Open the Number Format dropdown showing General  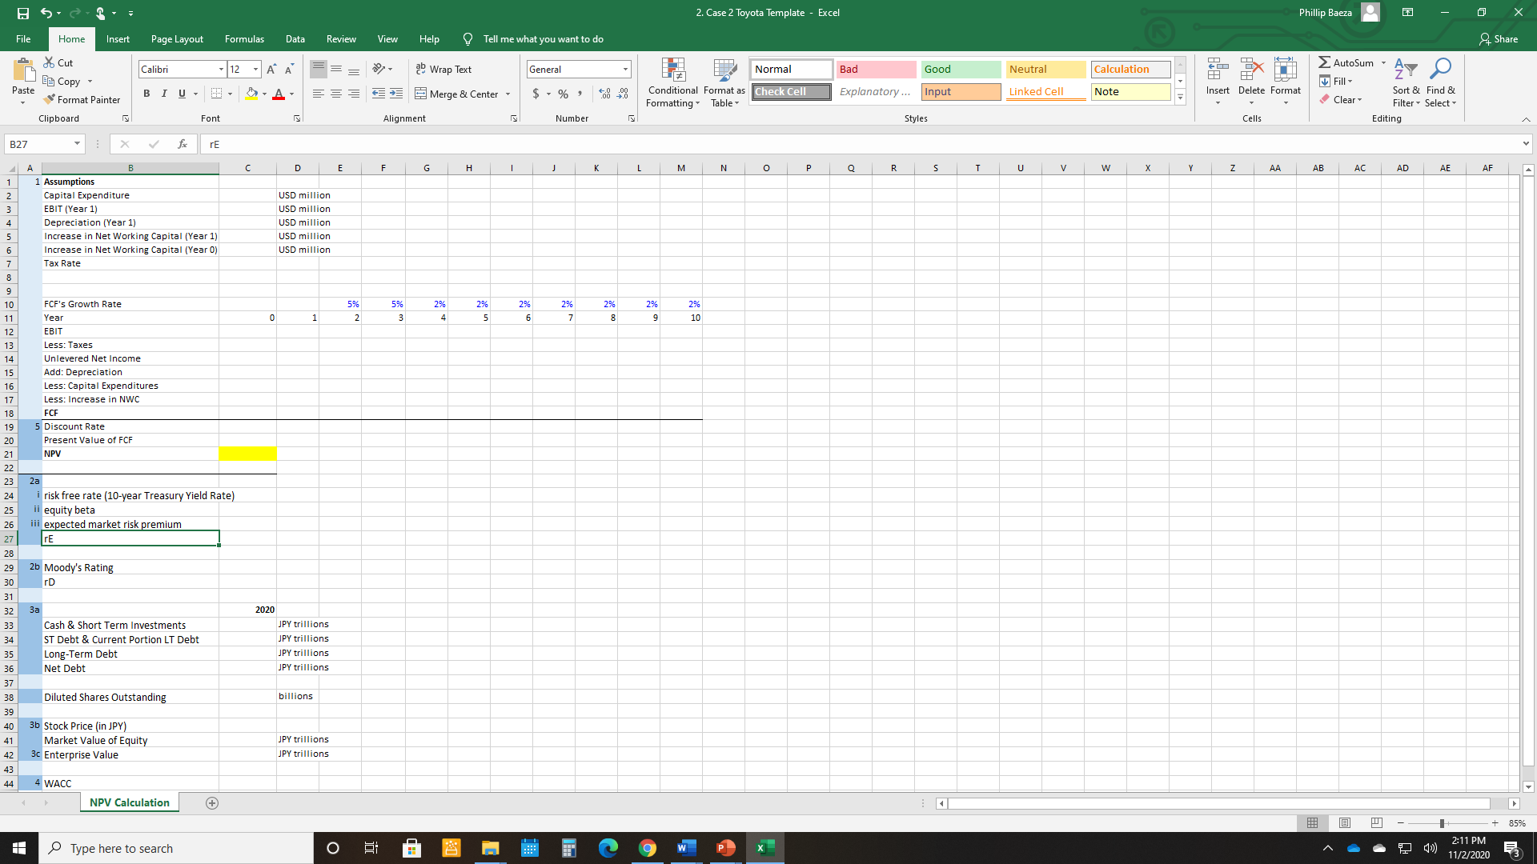click(x=624, y=69)
